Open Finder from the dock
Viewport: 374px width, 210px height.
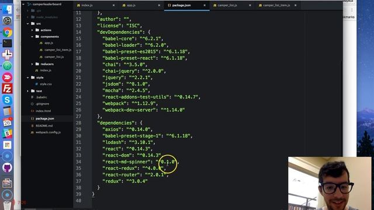7,9
